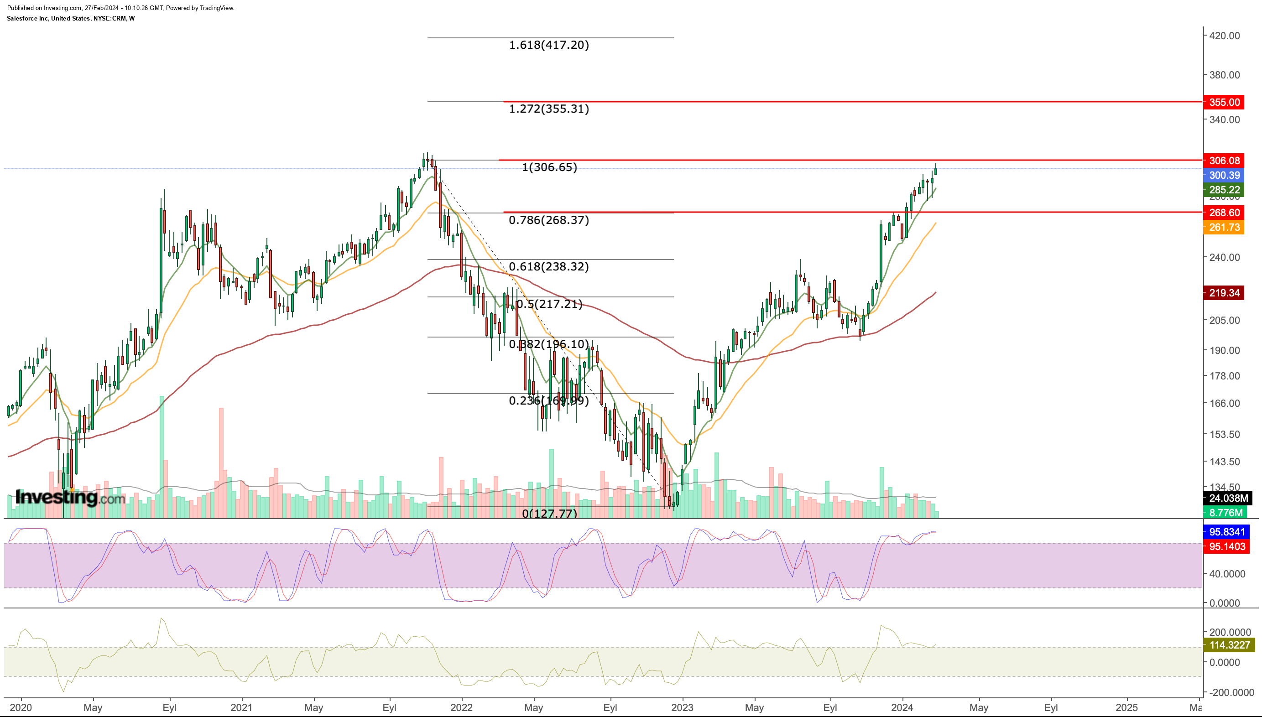The height and width of the screenshot is (717, 1262).
Task: Click the 0.618(238.32) Fibonacci label
Action: [x=549, y=267]
